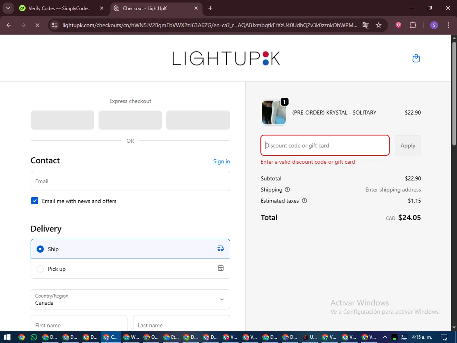Click the Enter shipping address text
457x343 pixels.
pos(393,190)
